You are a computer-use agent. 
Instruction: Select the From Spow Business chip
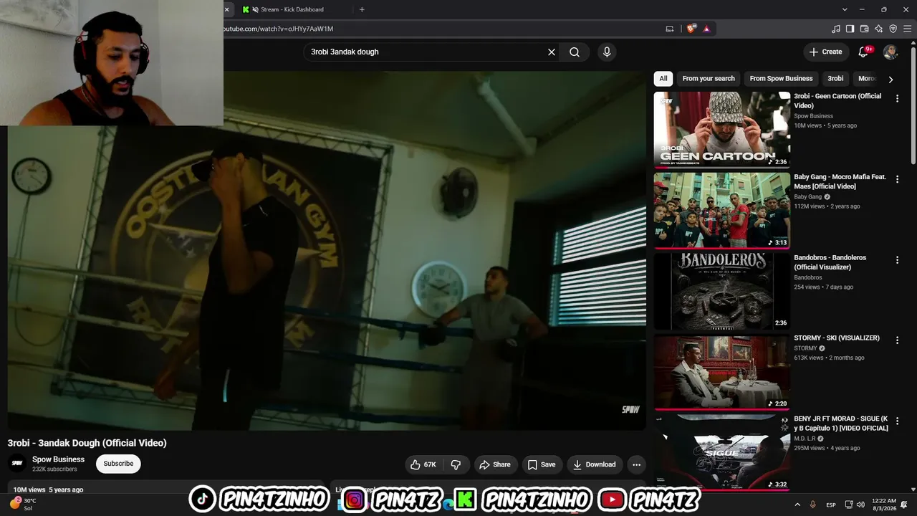(x=781, y=79)
